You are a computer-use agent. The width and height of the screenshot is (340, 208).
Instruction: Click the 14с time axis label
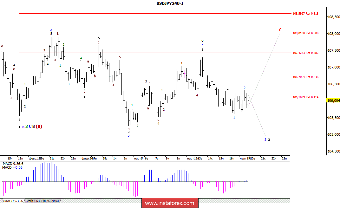(x=210, y=159)
